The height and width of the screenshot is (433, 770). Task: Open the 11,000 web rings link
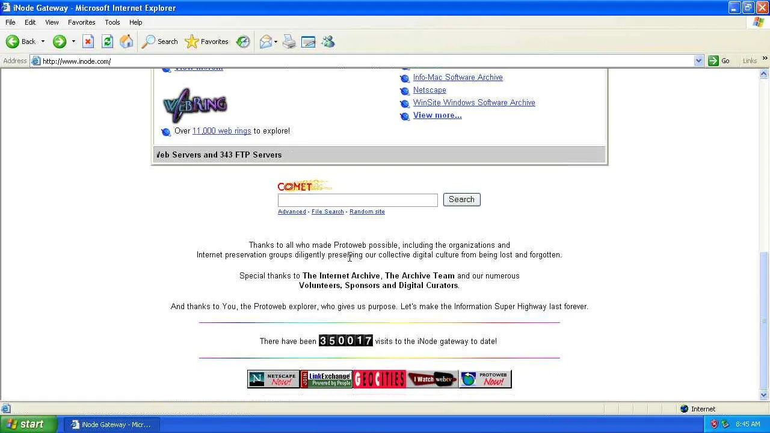221,131
